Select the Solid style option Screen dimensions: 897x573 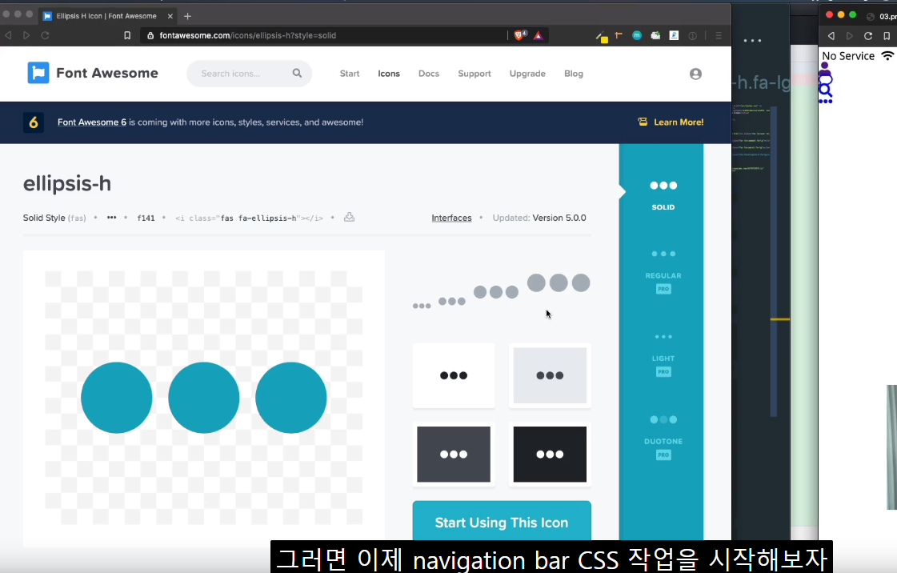663,194
